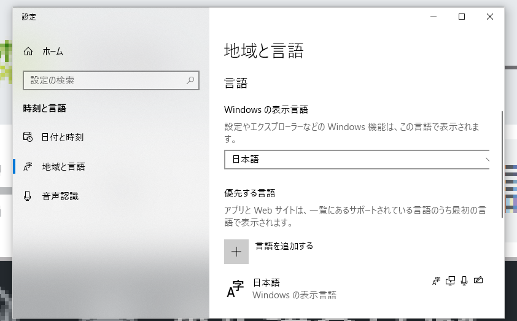Click the 言語 section heading
Viewport: 517px width, 321px height.
tap(236, 83)
